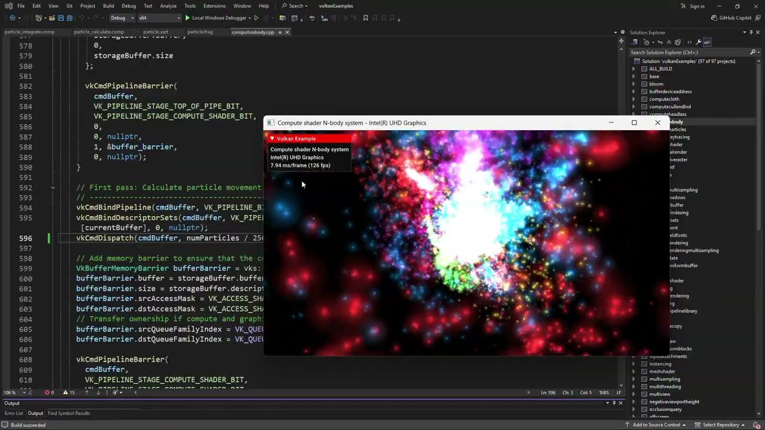
Task: Click the bookmark icon in toolbar
Action: 366,18
